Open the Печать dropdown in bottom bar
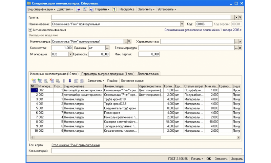 (x=196, y=159)
